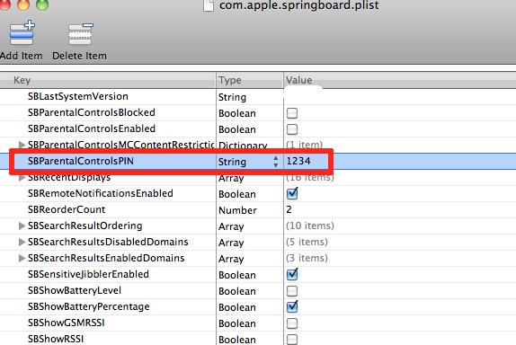Uncheck SBRemoteNotificationsEnabled checkbox

292,194
